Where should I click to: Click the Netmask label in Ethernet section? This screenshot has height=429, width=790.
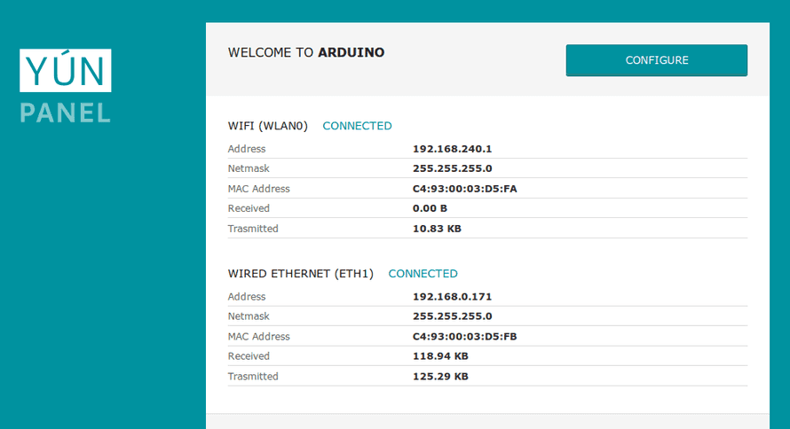pyautogui.click(x=248, y=316)
